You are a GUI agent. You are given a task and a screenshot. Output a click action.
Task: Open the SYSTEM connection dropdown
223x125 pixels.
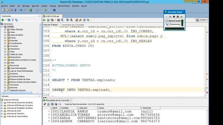(201, 20)
